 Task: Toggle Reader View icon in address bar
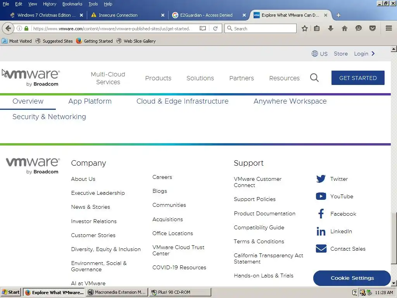[x=202, y=28]
